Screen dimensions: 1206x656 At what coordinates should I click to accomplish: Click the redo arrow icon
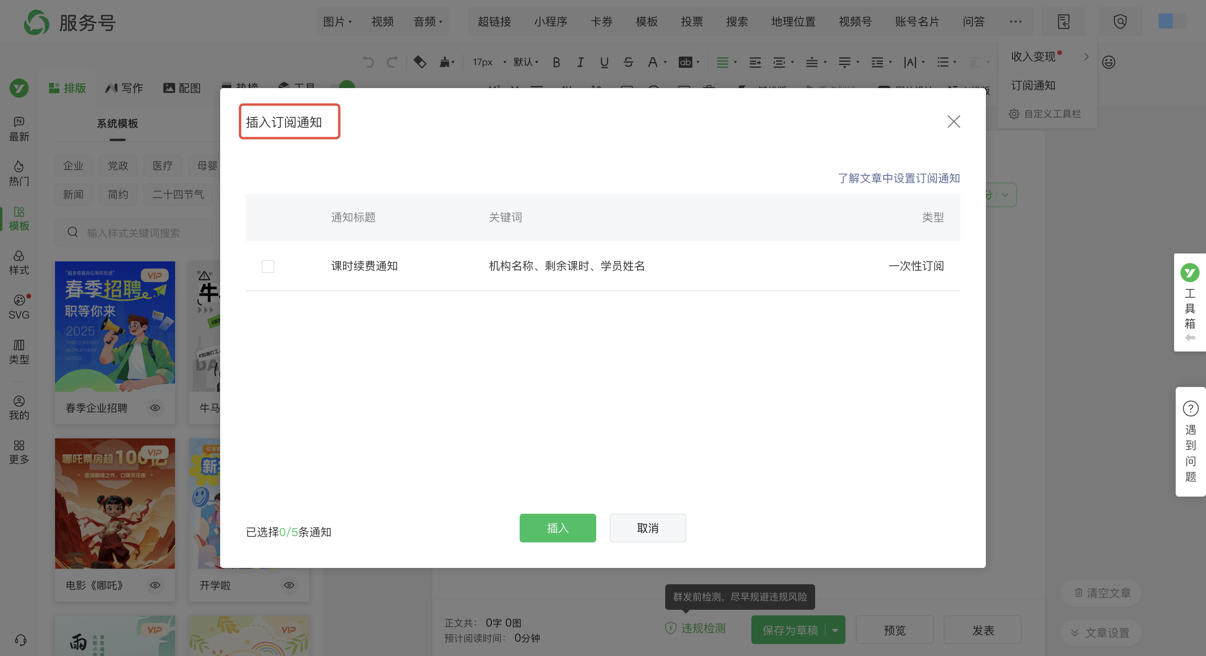[x=392, y=62]
